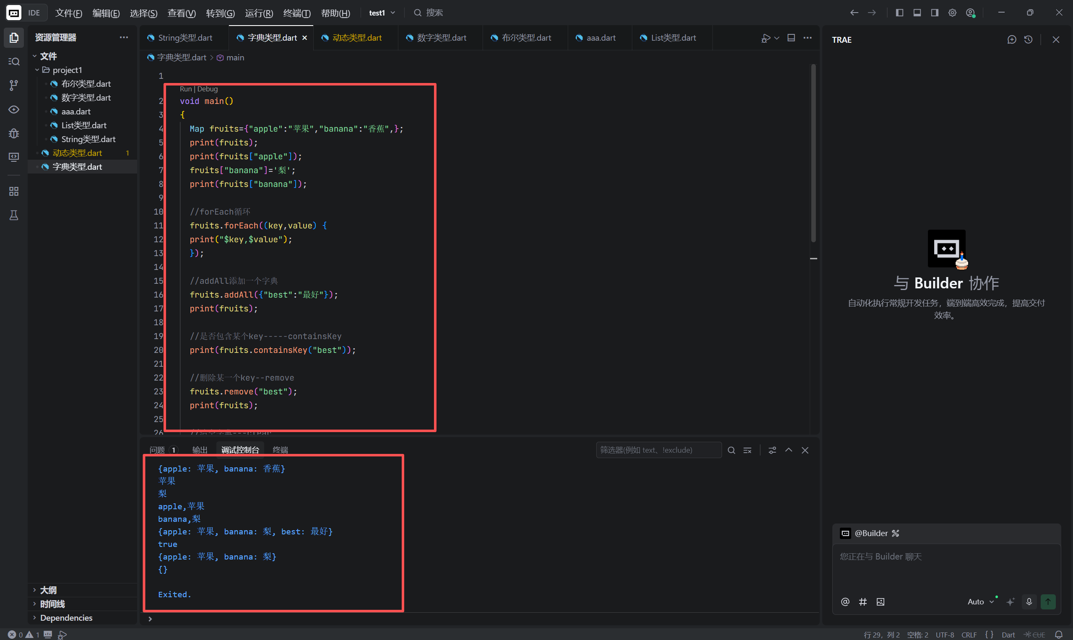Click the new chat icon in TRAE panel
The image size is (1073, 640).
point(1011,40)
